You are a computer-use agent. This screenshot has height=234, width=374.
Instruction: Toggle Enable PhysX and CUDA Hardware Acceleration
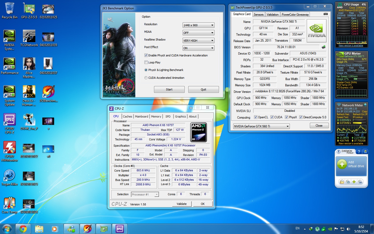click(x=146, y=55)
